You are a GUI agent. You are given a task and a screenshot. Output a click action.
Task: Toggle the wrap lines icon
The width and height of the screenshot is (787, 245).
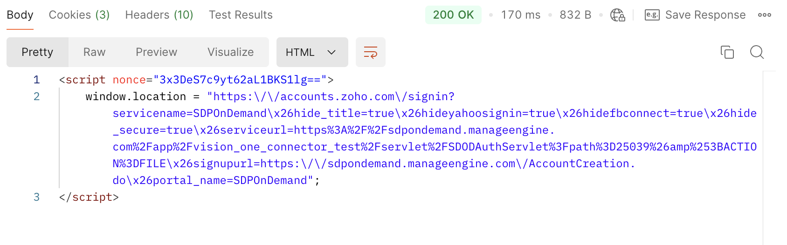coord(370,52)
